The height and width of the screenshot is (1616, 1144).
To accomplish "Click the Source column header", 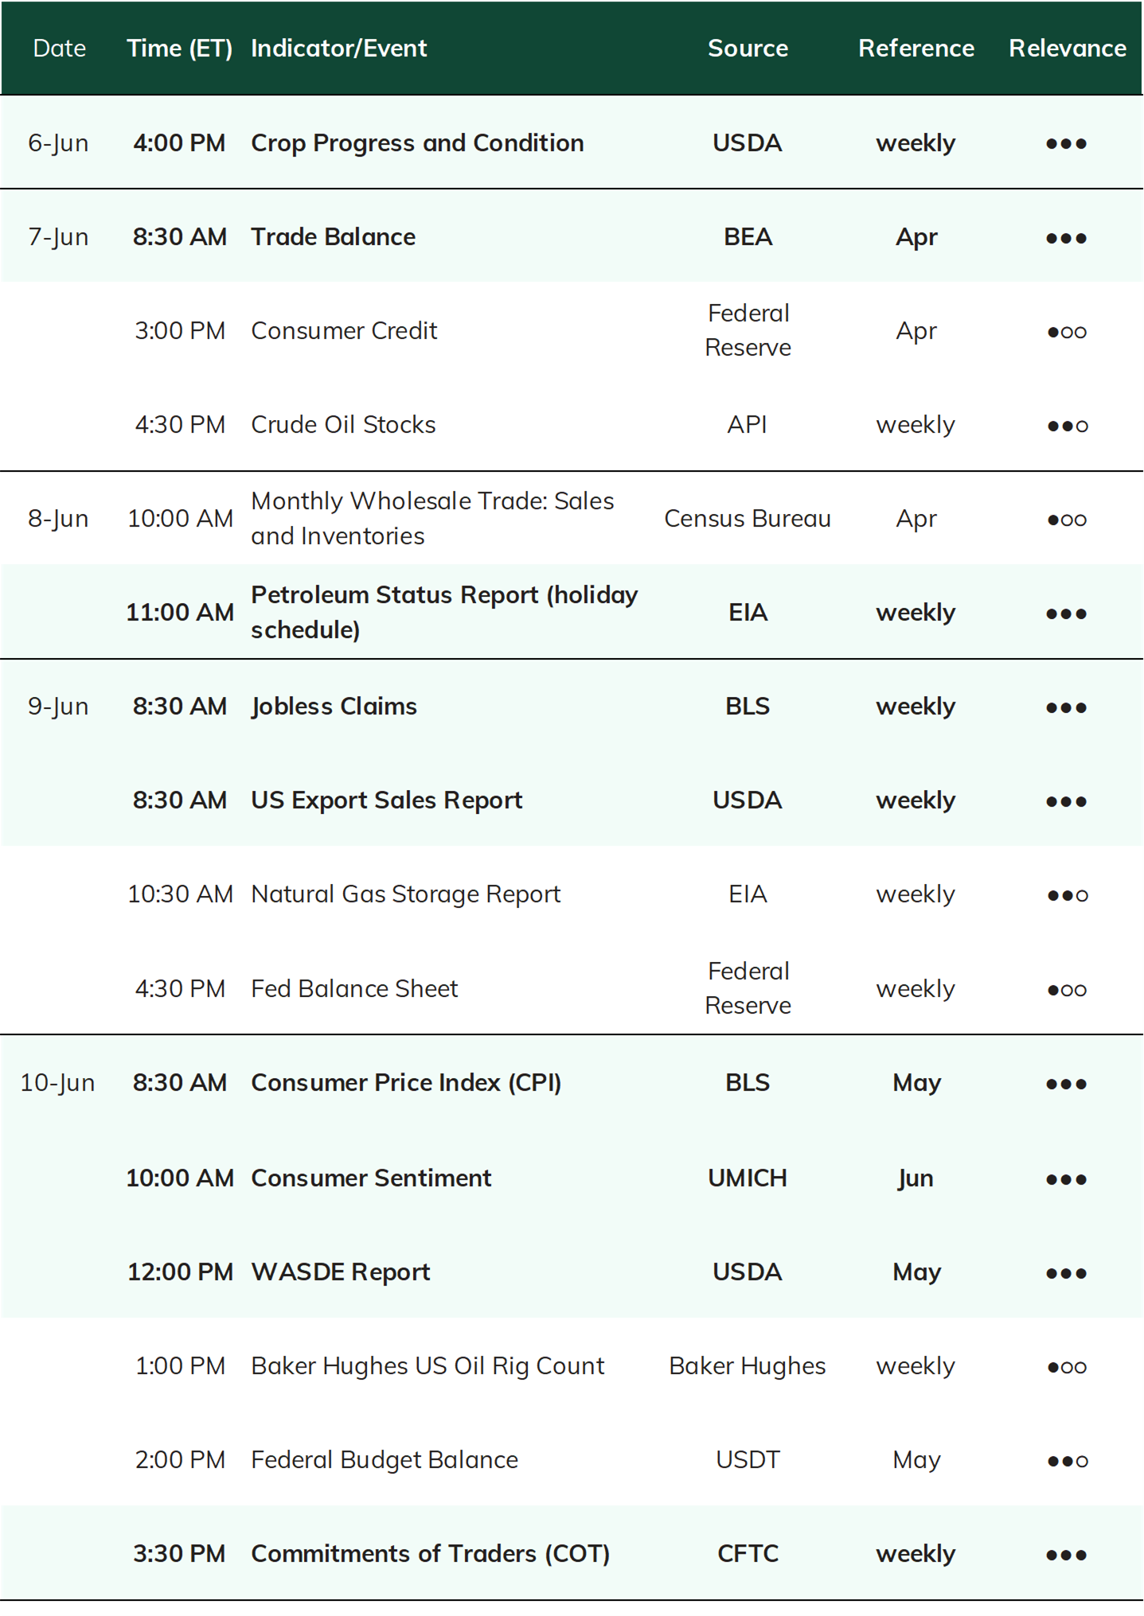I will pos(748,49).
